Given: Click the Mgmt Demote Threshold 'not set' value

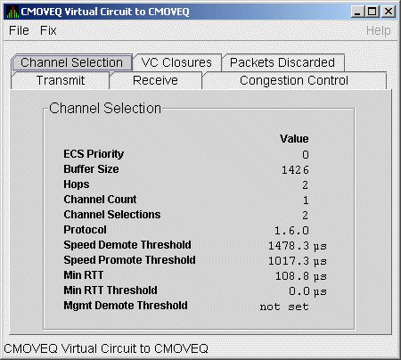Looking at the screenshot, I should click(284, 307).
